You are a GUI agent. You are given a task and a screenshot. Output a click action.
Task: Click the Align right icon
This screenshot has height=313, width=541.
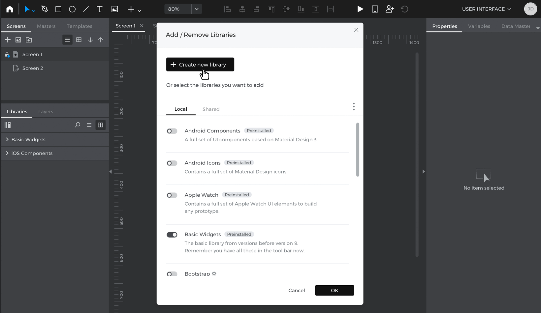(257, 9)
